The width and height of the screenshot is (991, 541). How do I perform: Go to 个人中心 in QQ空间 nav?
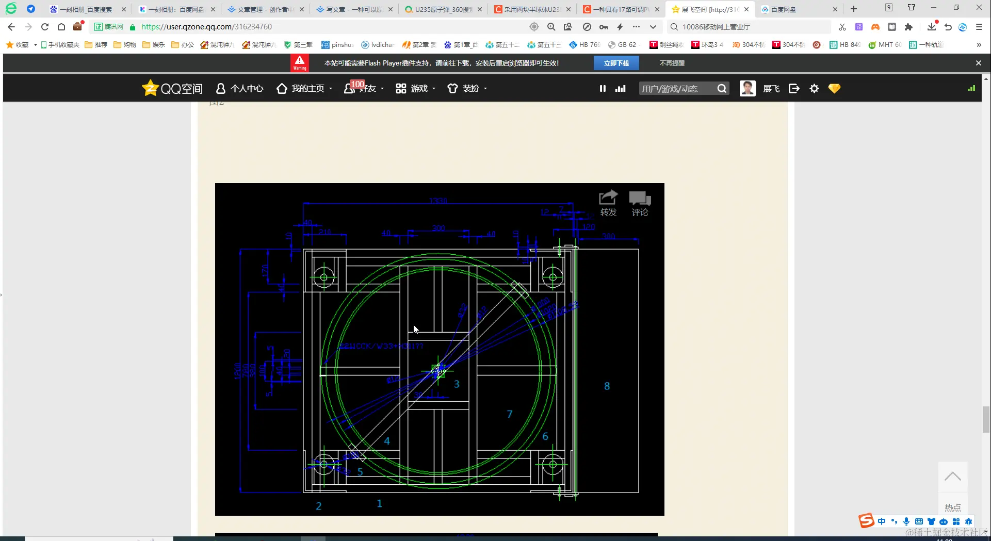[239, 89]
